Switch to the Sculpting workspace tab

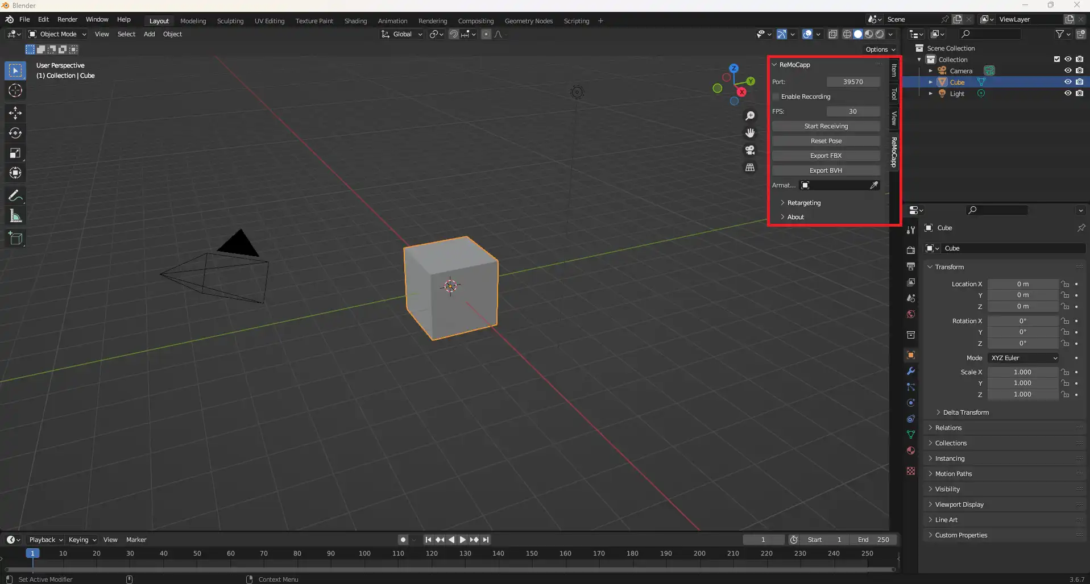(x=230, y=21)
